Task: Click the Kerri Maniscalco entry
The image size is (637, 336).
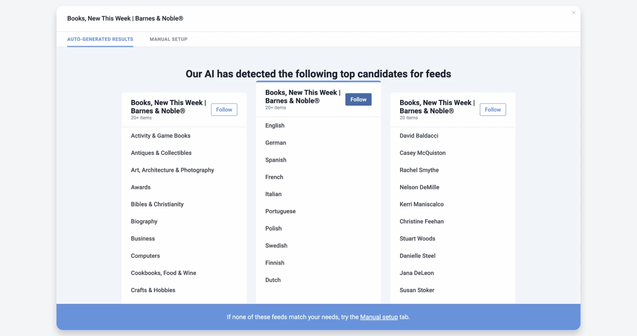Action: (x=421, y=204)
